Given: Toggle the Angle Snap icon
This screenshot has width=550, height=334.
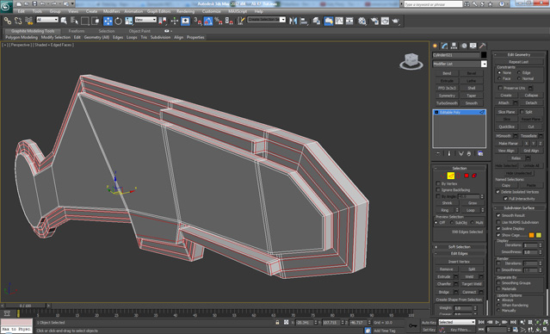Looking at the screenshot, I should pyautogui.click(x=208, y=21).
